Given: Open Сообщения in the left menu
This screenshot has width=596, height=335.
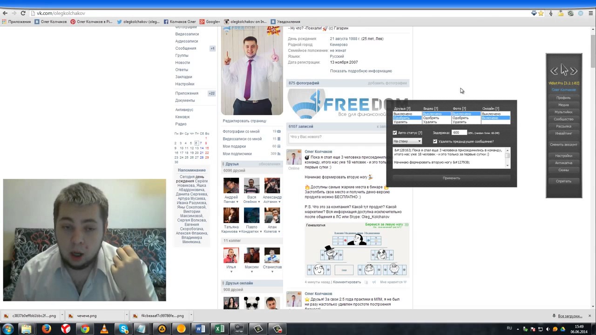Looking at the screenshot, I should [x=186, y=48].
